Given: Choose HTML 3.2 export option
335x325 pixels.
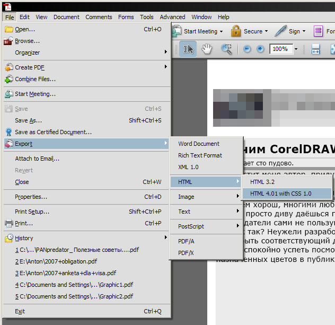Looking at the screenshot, I should [287, 182].
